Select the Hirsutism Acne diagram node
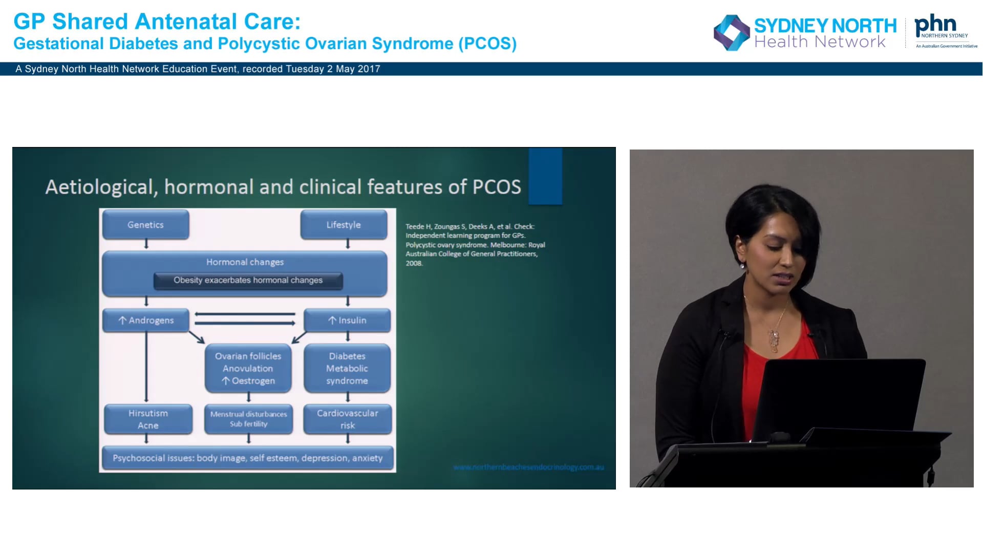The image size is (983, 553). (148, 419)
